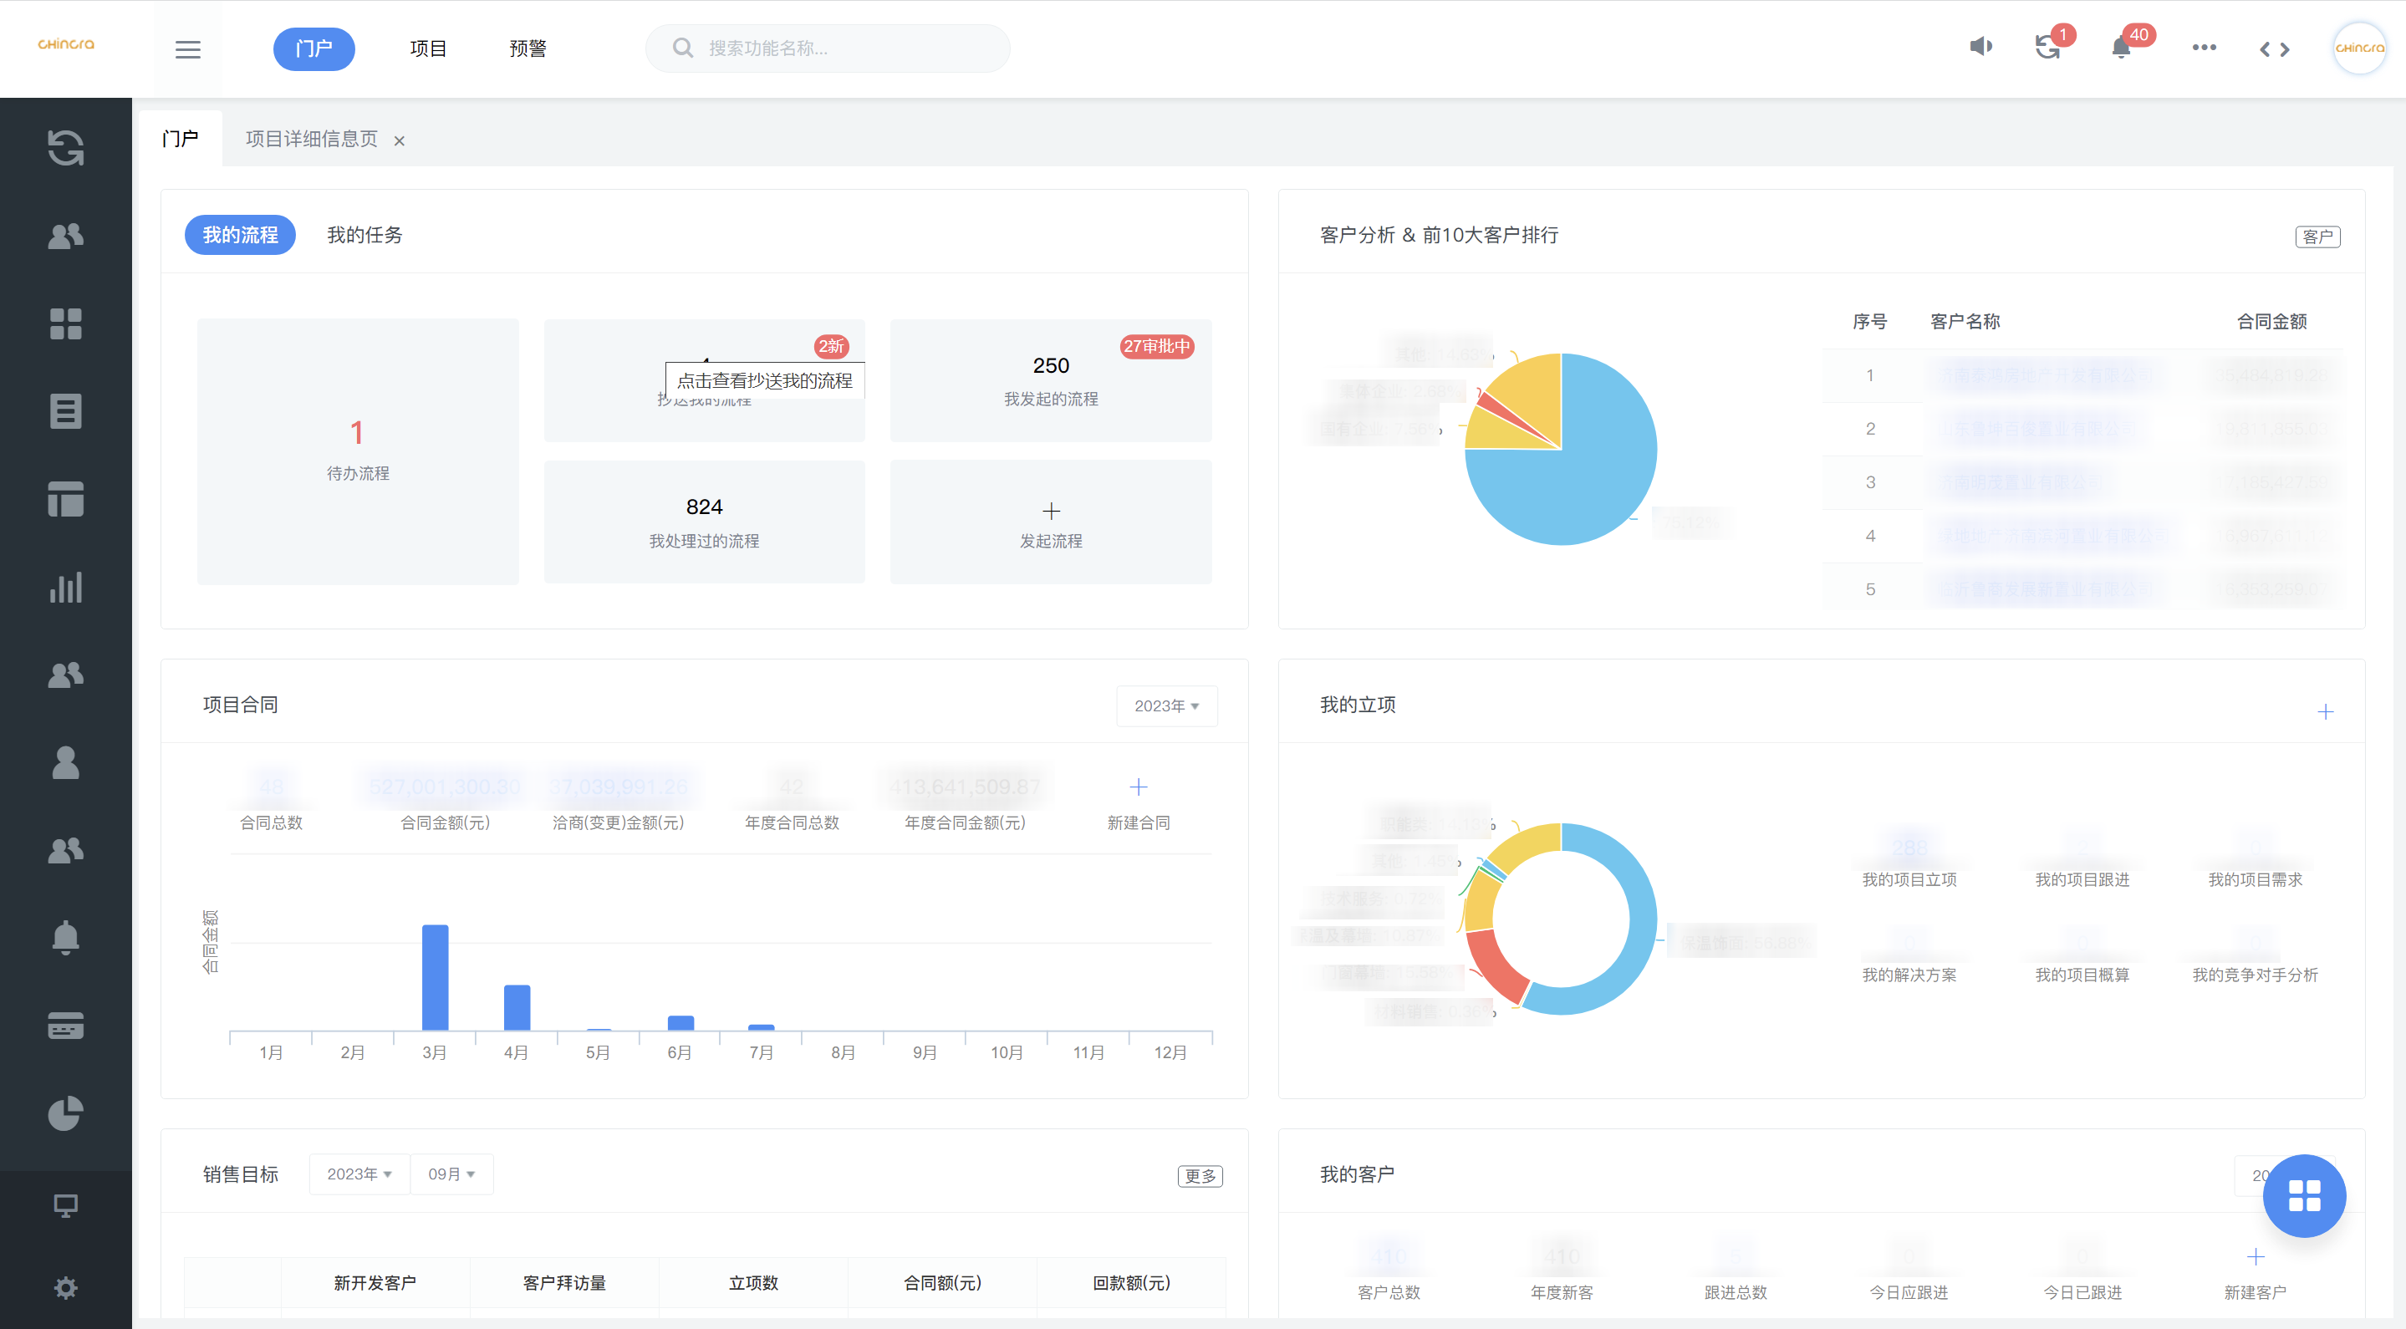This screenshot has height=1329, width=2406.
Task: Switch to 我的任务 toggle tab
Action: point(364,234)
